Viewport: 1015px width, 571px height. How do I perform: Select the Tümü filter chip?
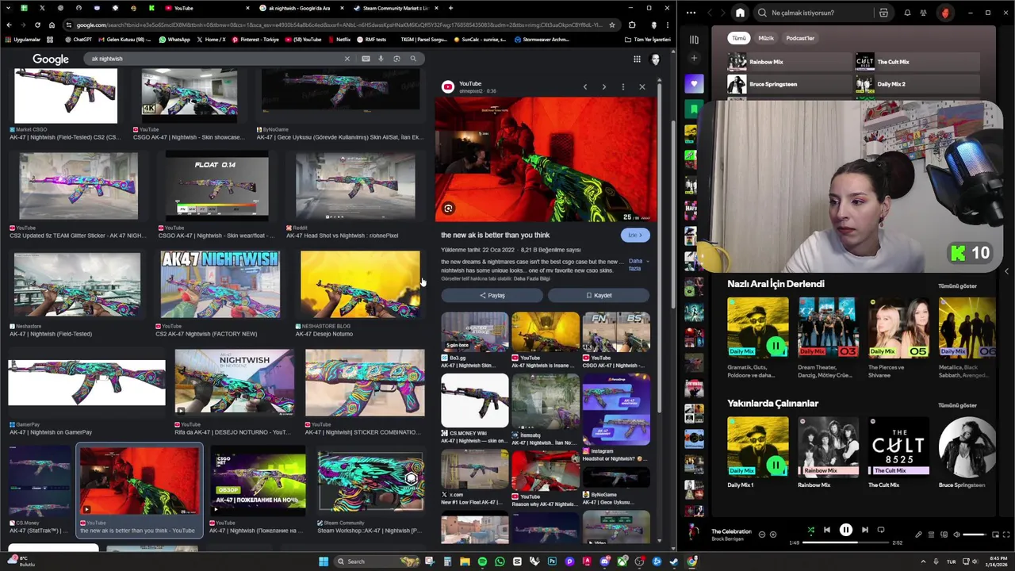739,38
